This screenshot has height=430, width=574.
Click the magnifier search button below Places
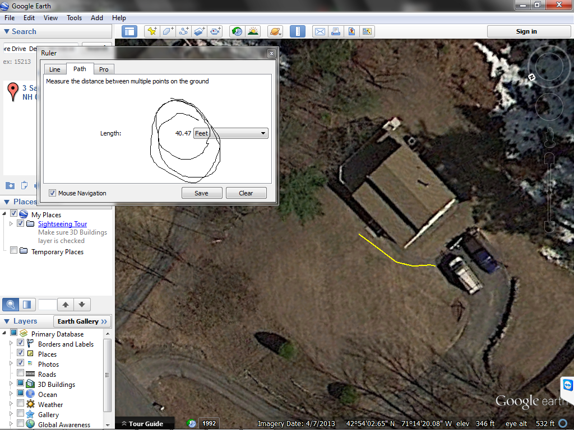(11, 304)
